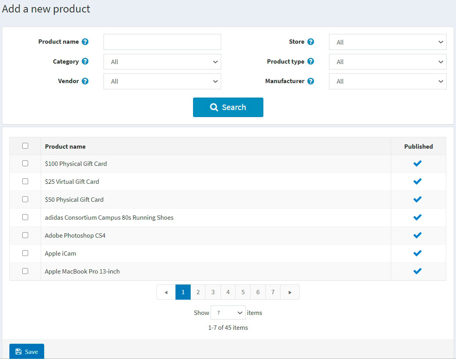This screenshot has width=456, height=359.
Task: Open the Show items per page dropdown
Action: pyautogui.click(x=228, y=313)
